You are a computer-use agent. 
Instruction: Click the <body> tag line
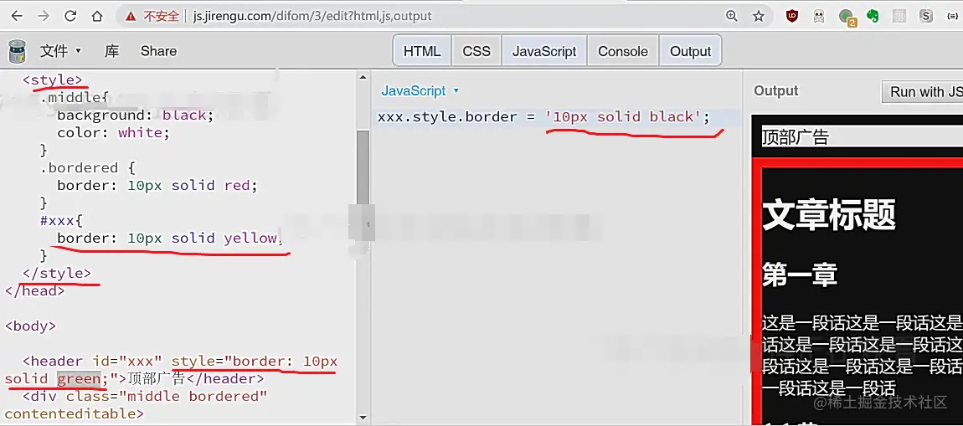coord(30,326)
